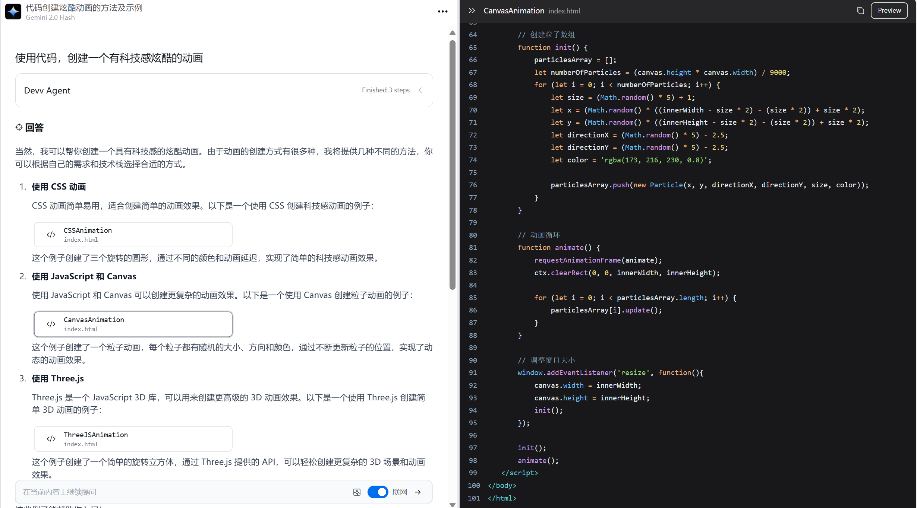Click 'function animate() {' on line 81
Image resolution: width=917 pixels, height=508 pixels.
point(559,247)
